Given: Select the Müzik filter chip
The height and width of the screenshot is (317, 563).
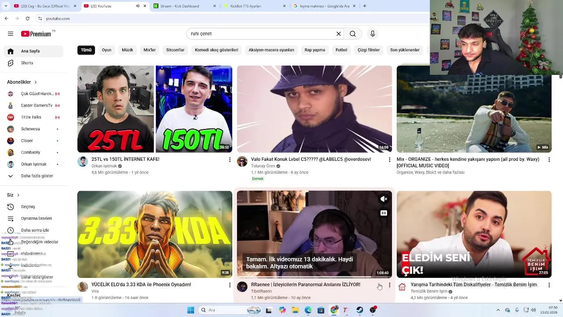Looking at the screenshot, I should (127, 50).
